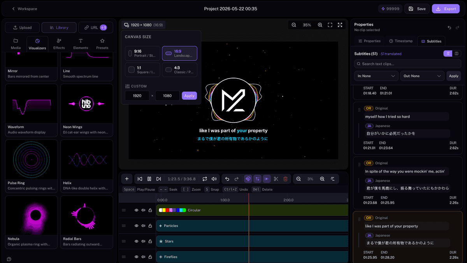
Task: Export the project
Action: click(x=446, y=9)
